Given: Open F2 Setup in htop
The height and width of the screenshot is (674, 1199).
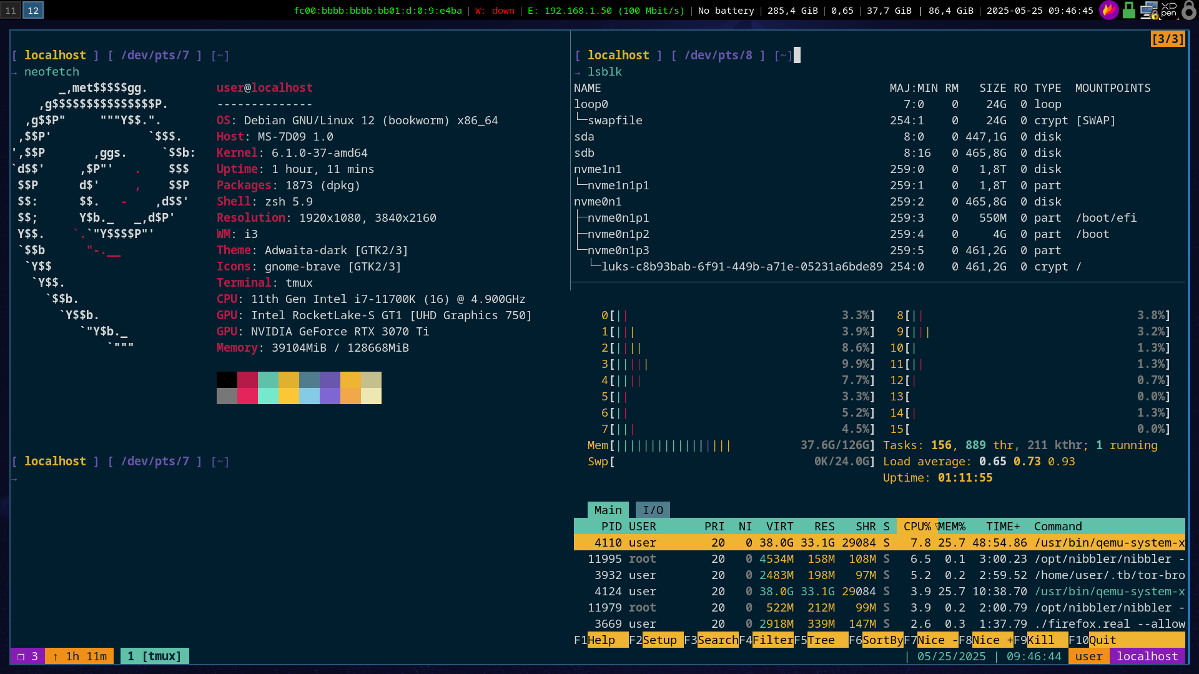Looking at the screenshot, I should [656, 640].
